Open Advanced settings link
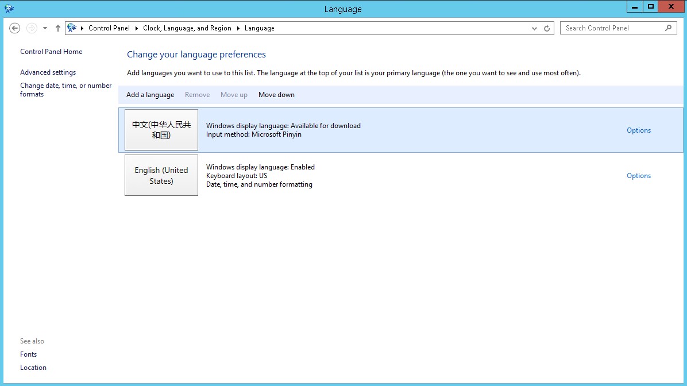This screenshot has height=386, width=687. point(48,72)
